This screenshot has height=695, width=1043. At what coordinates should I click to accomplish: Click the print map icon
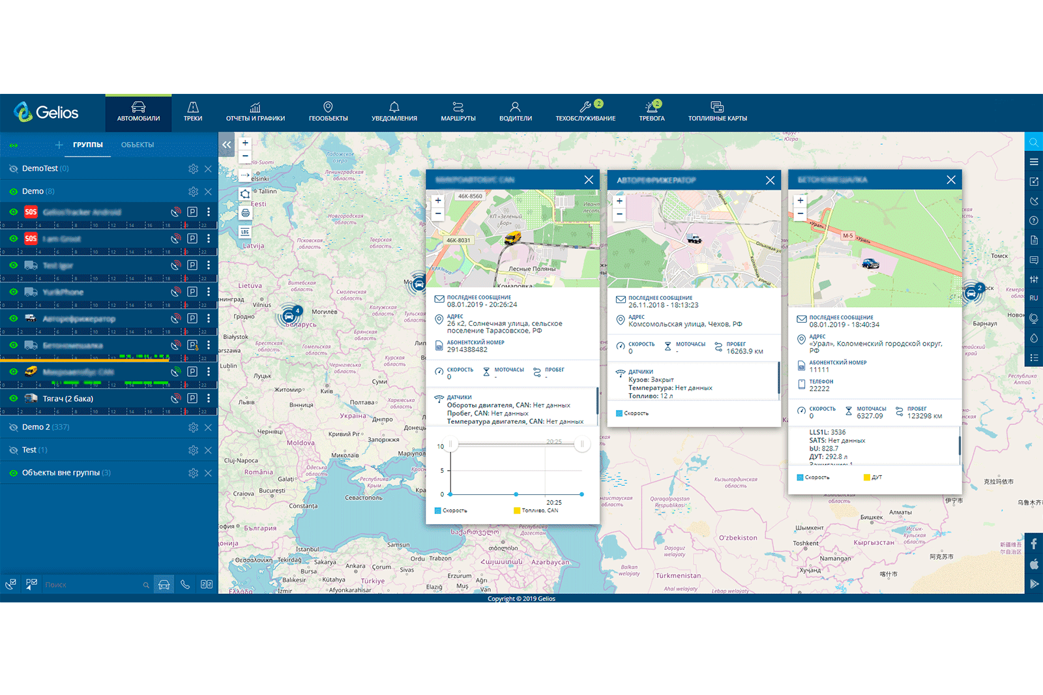[245, 213]
